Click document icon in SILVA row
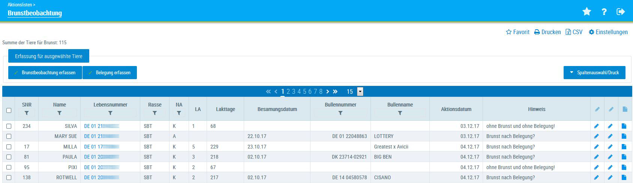Screen dimensions: 633x183 [624, 126]
